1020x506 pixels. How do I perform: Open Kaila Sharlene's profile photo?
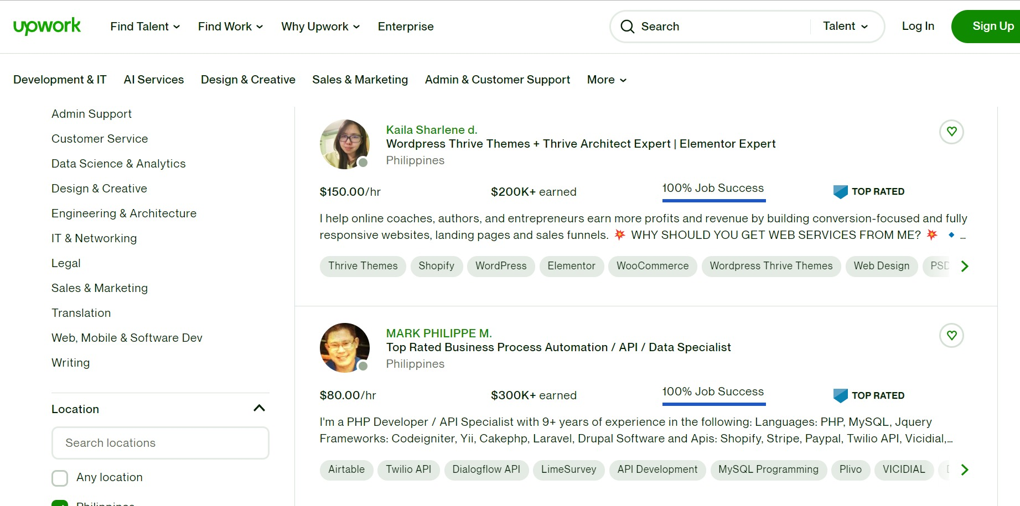click(345, 144)
